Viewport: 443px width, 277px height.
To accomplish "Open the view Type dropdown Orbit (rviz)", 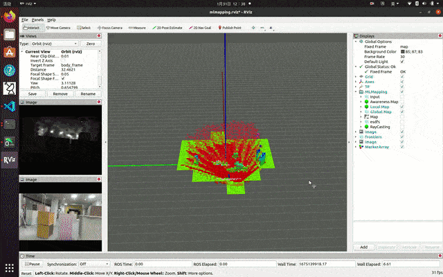I will [x=54, y=44].
